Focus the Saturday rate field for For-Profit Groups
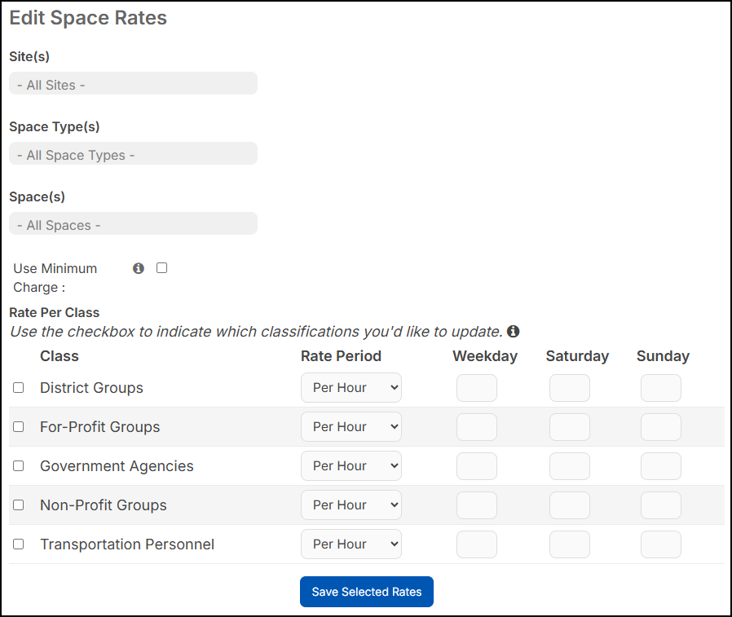 point(570,427)
